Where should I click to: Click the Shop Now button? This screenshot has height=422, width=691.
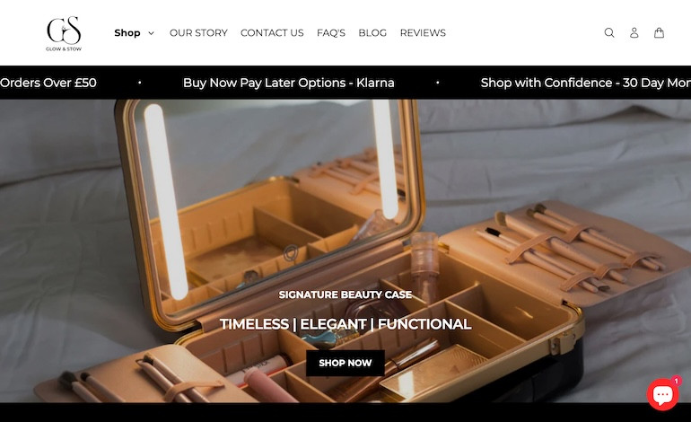pos(345,363)
